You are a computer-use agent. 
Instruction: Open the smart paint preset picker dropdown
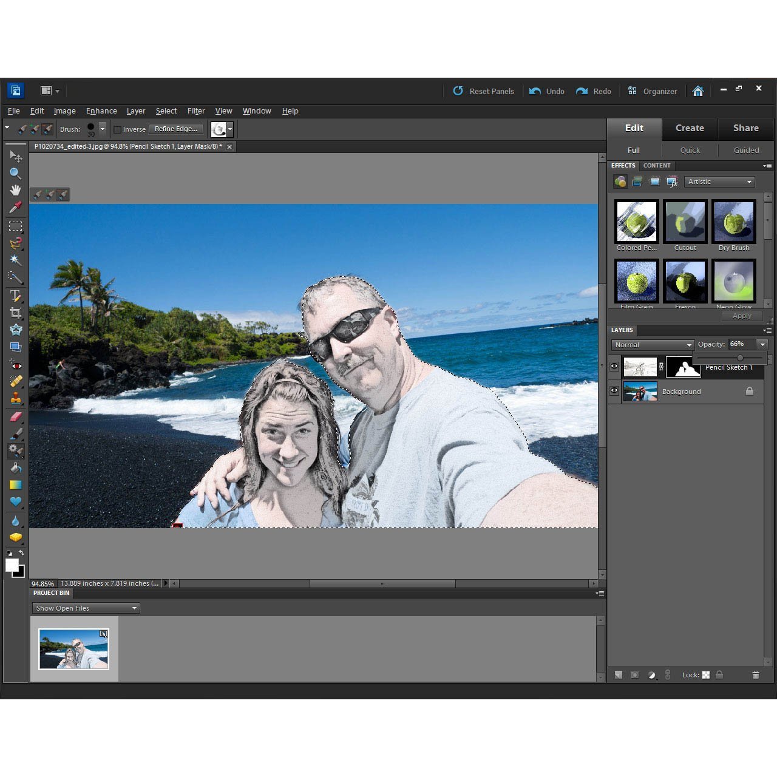[x=229, y=129]
